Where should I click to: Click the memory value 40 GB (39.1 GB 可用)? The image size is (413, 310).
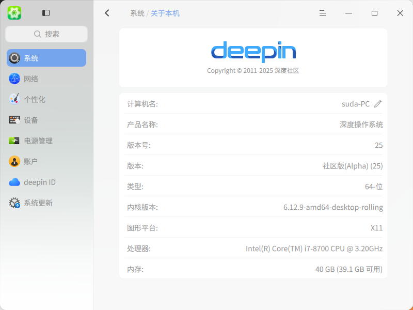tap(349, 269)
